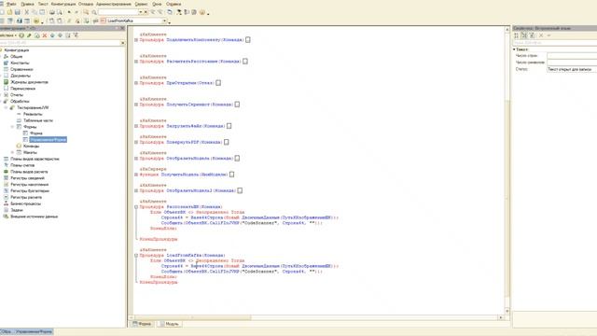Screen dimensions: 597x336
Task: Select the Форма item under Формы
Action: point(35,133)
